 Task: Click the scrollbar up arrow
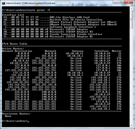(x=131, y=8)
